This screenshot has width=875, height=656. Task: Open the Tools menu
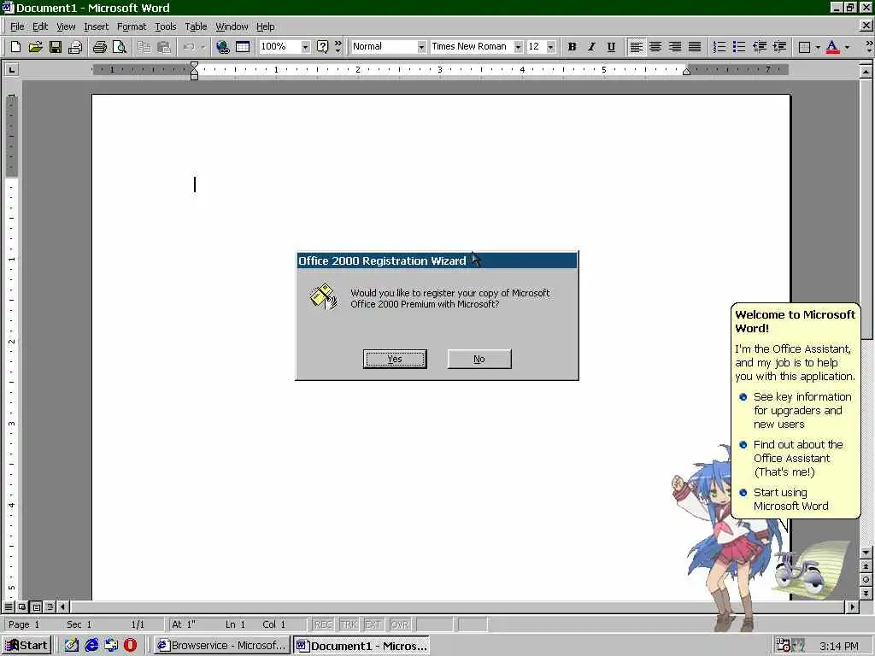pyautogui.click(x=165, y=26)
